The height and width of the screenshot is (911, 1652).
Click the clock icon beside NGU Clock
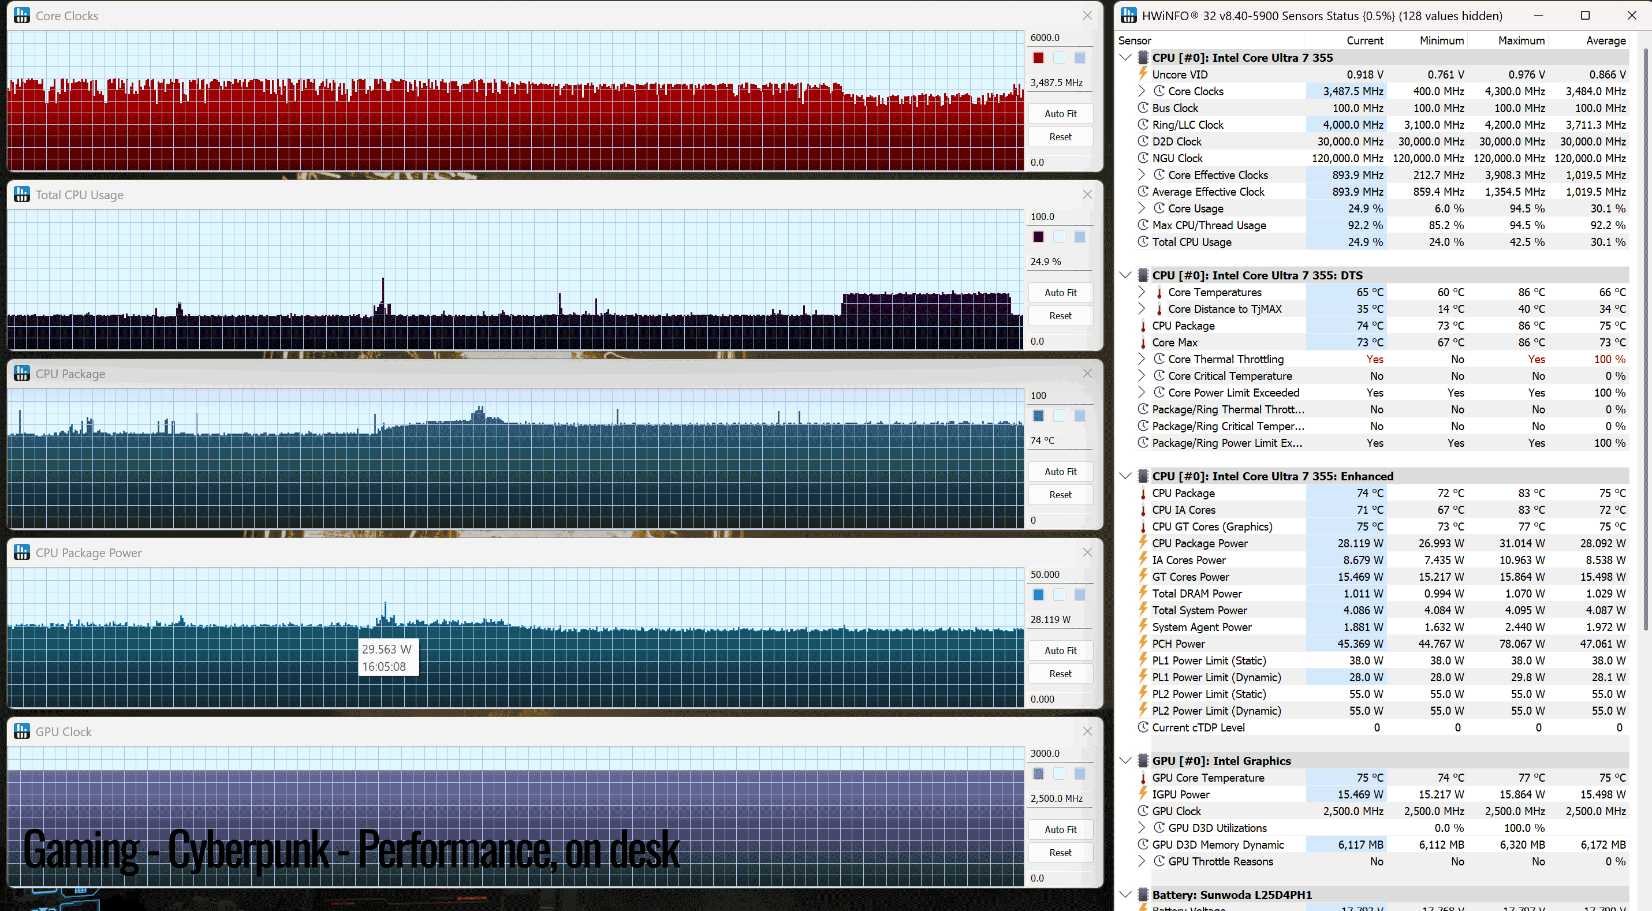tap(1143, 158)
